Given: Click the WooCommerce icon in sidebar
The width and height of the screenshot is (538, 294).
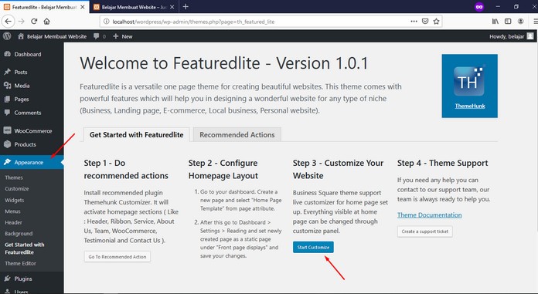Looking at the screenshot, I should click(7, 130).
